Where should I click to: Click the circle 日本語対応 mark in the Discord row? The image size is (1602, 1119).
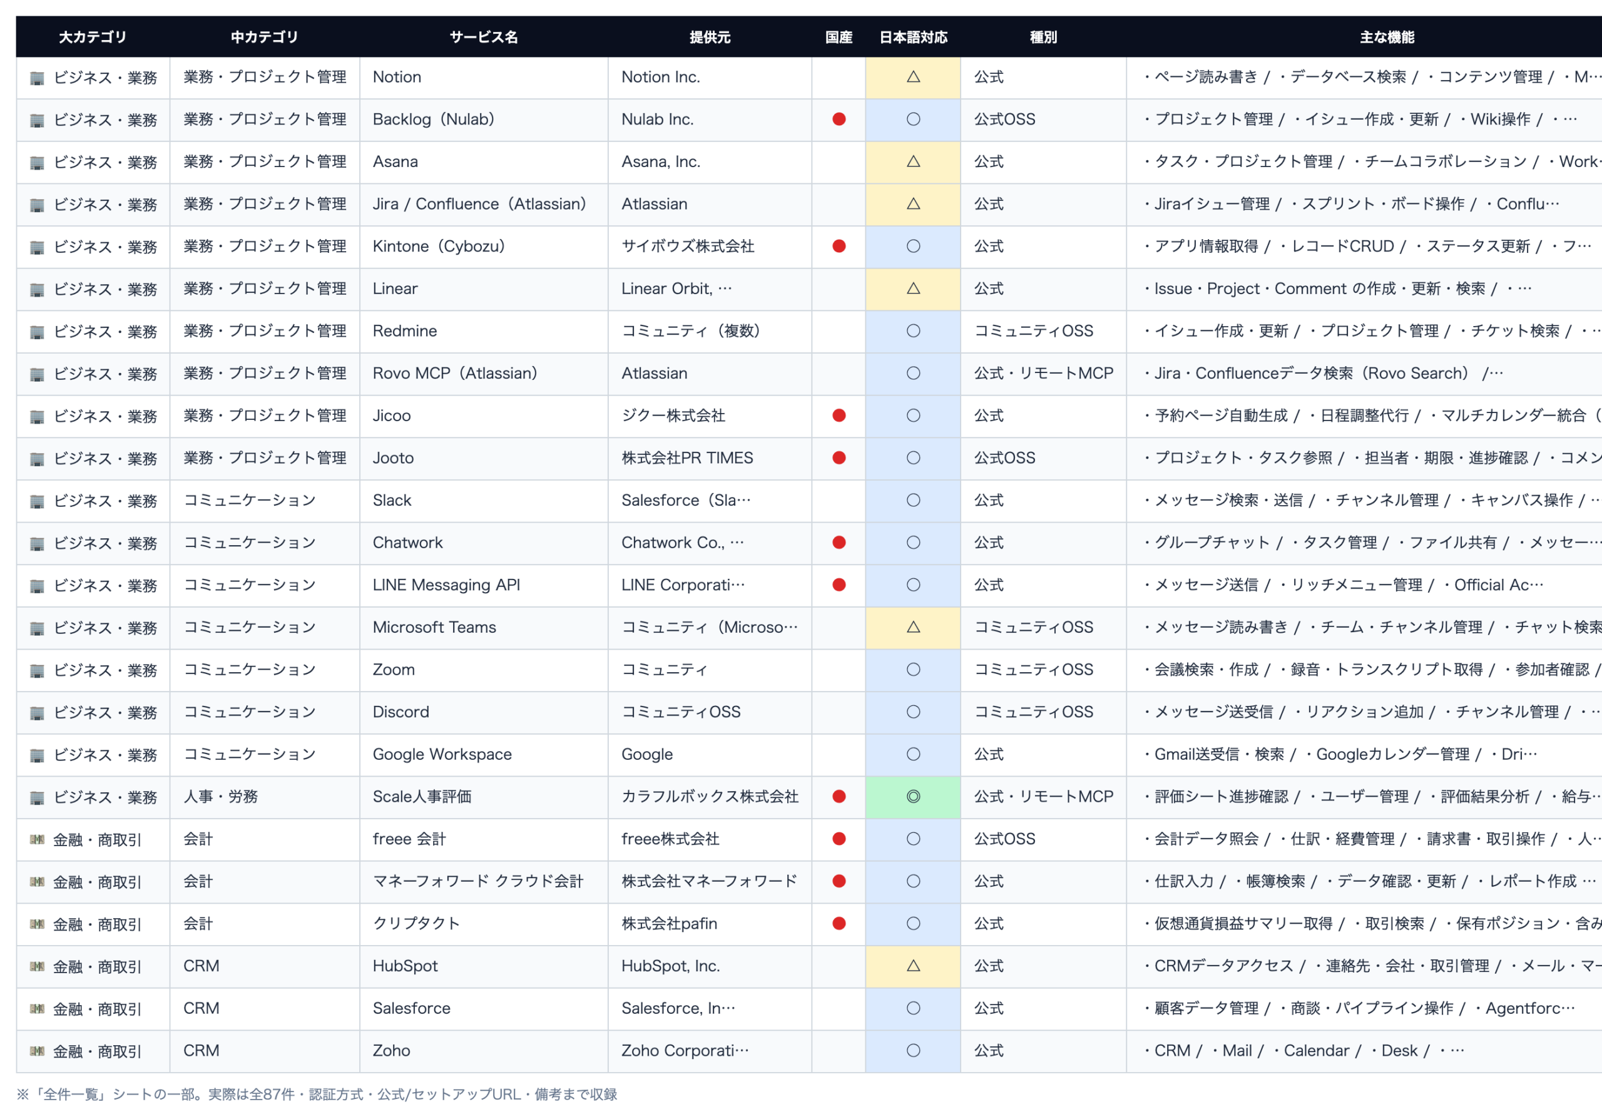coord(912,712)
